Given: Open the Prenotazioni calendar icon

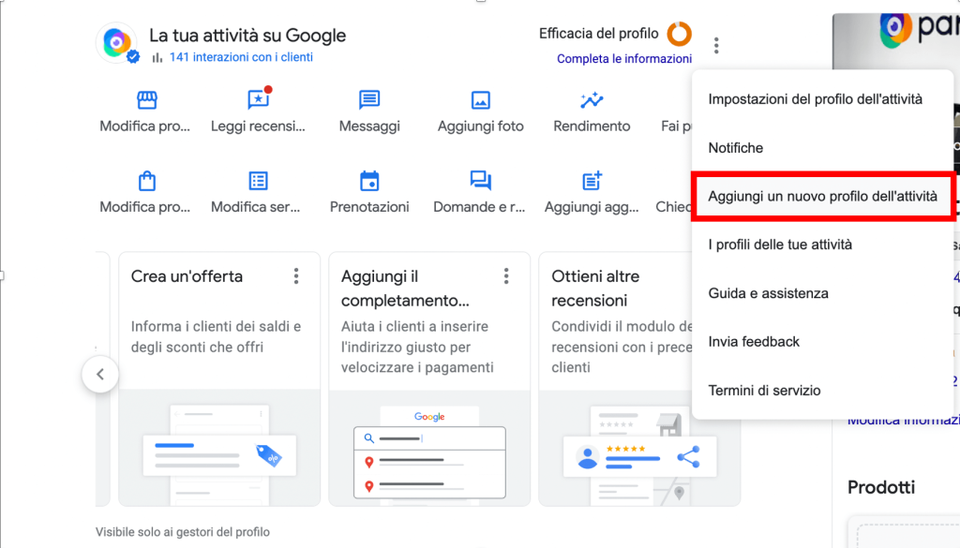Looking at the screenshot, I should 369,181.
